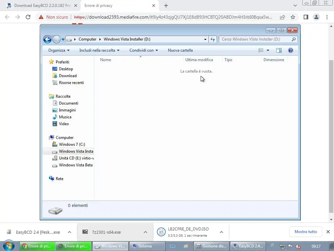Bookmark this page star icon
334x251 pixels.
[x=293, y=17]
